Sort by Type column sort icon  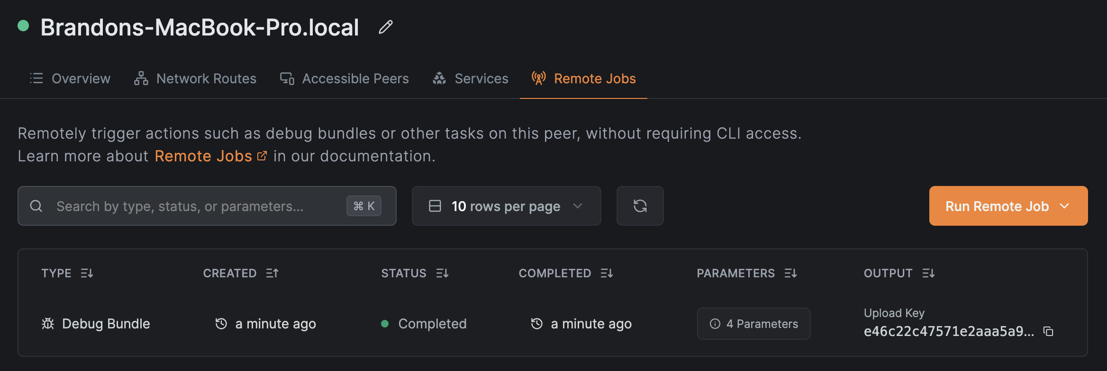(x=87, y=273)
